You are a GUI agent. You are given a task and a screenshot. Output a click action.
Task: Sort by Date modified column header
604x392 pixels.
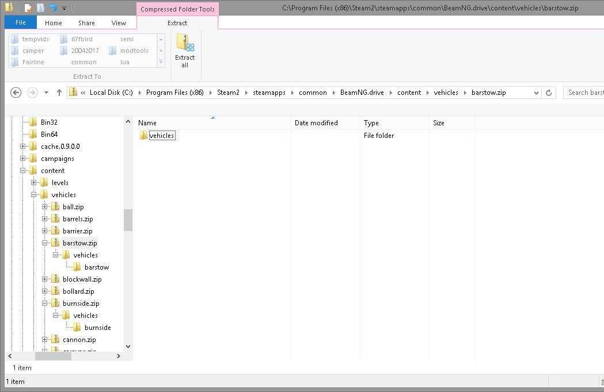(x=325, y=123)
